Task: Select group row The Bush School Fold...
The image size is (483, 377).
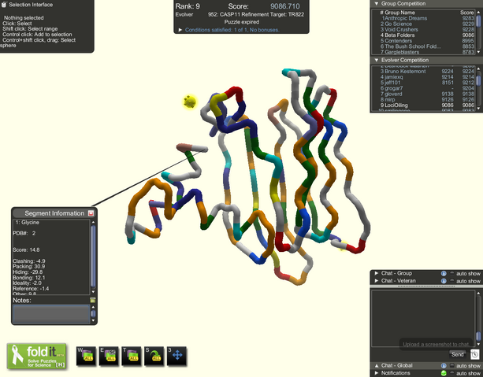Action: pyautogui.click(x=424, y=46)
